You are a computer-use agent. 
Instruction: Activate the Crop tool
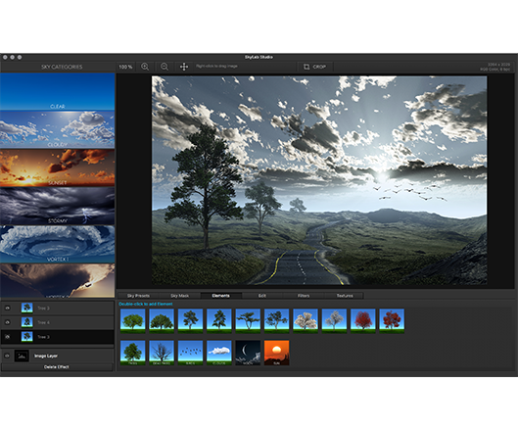(314, 67)
